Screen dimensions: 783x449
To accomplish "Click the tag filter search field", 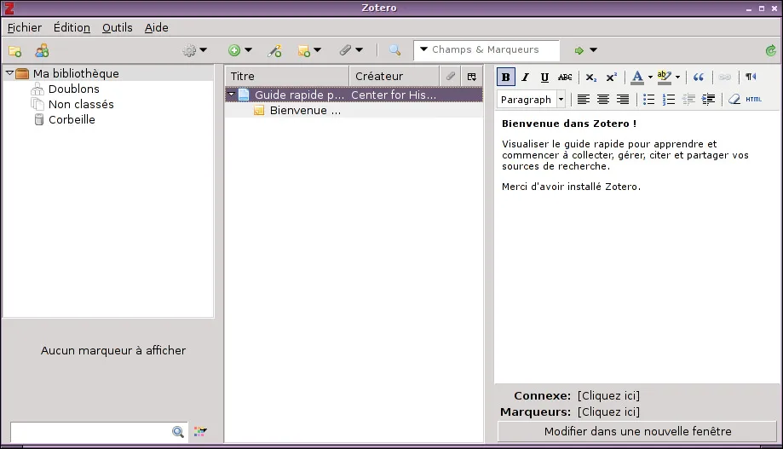I will click(x=89, y=432).
